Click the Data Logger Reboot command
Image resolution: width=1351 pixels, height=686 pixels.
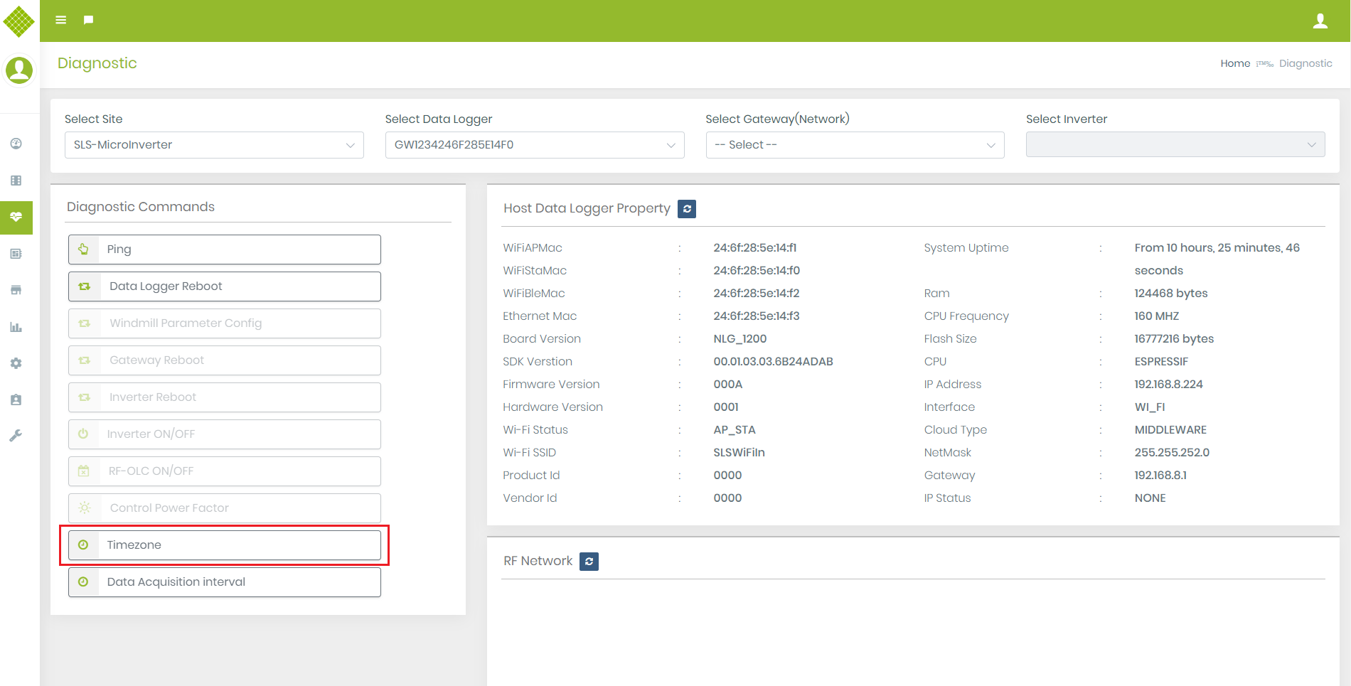(x=225, y=286)
